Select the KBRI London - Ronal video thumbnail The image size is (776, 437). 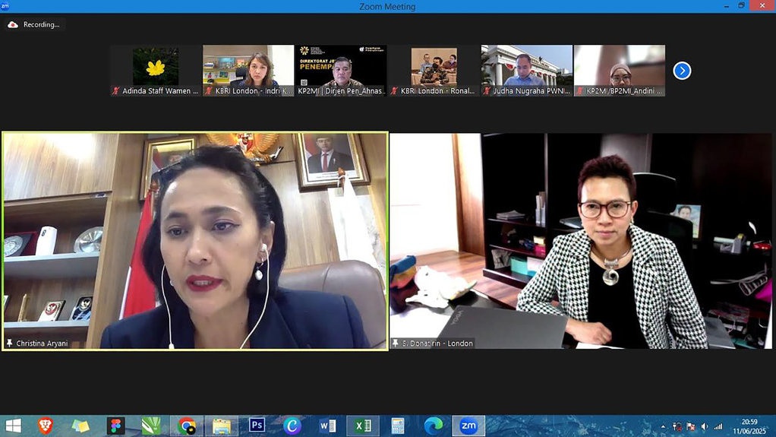(434, 71)
